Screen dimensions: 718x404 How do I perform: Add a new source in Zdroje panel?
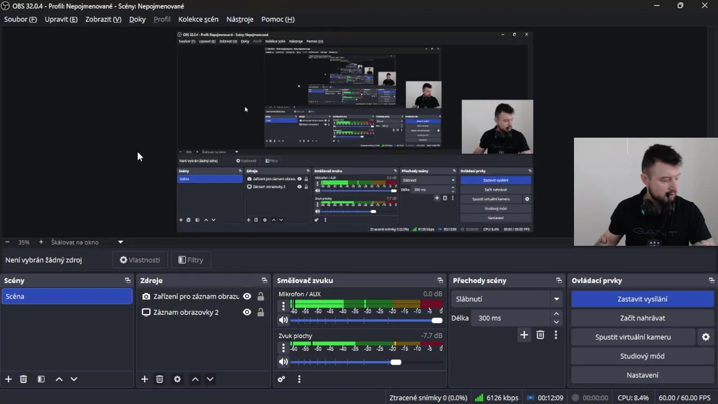[145, 379]
